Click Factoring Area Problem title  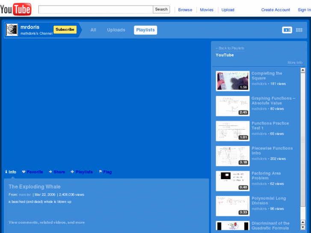click(x=266, y=175)
